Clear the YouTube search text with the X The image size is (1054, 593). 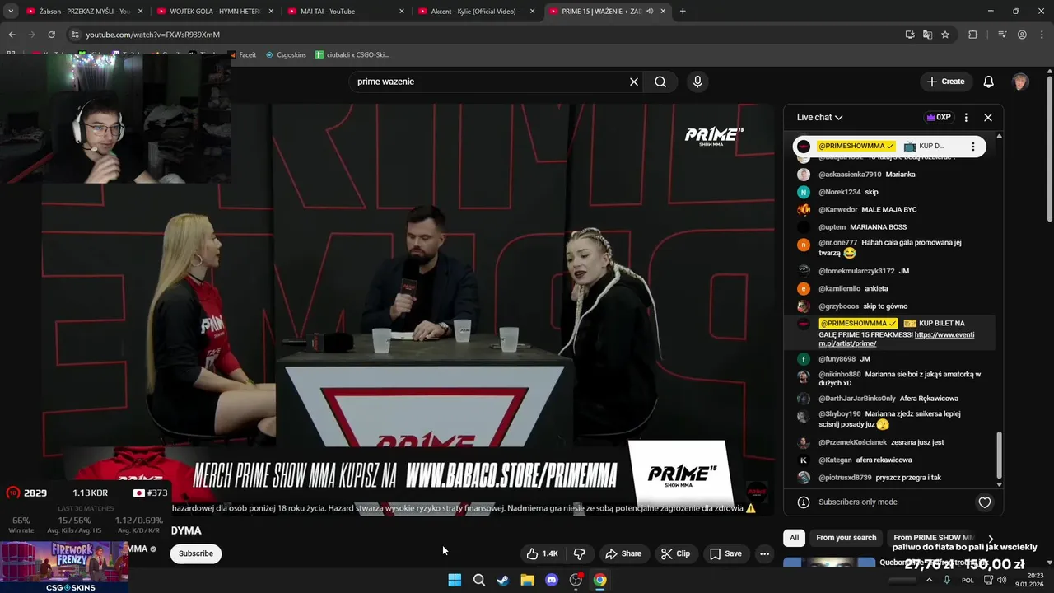[x=634, y=82]
